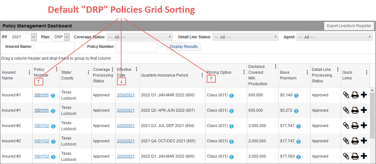Click plus icon in $17,589 premium row
Image resolution: width=376 pixels, height=164 pixels.
[x=364, y=156]
